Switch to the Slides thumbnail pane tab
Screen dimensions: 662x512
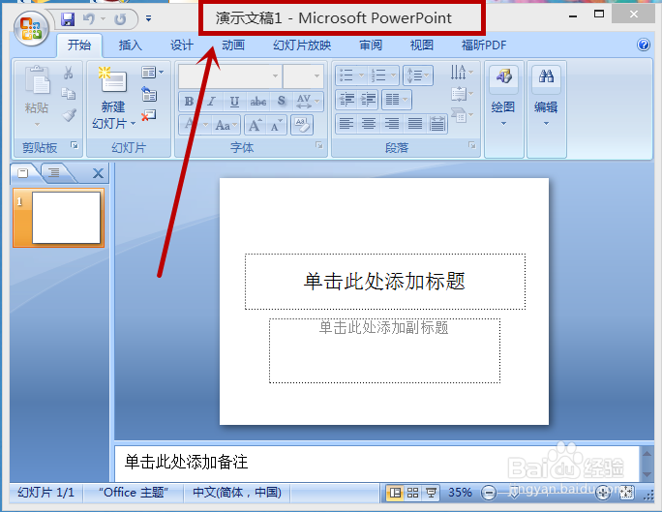tap(23, 173)
